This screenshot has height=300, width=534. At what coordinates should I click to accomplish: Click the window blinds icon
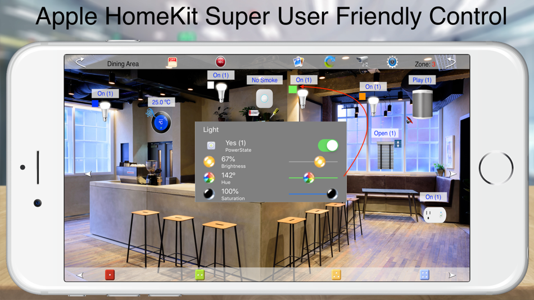pos(385,156)
